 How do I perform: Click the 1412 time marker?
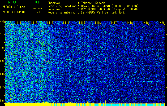pyautogui.click(x=34, y=23)
